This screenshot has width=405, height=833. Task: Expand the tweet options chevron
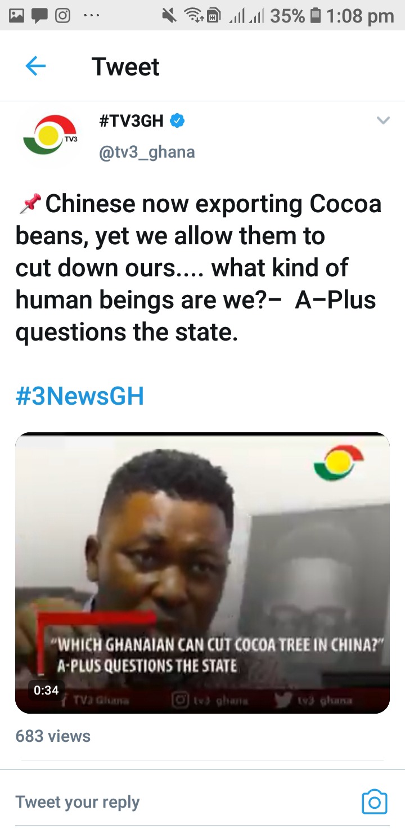tap(383, 120)
